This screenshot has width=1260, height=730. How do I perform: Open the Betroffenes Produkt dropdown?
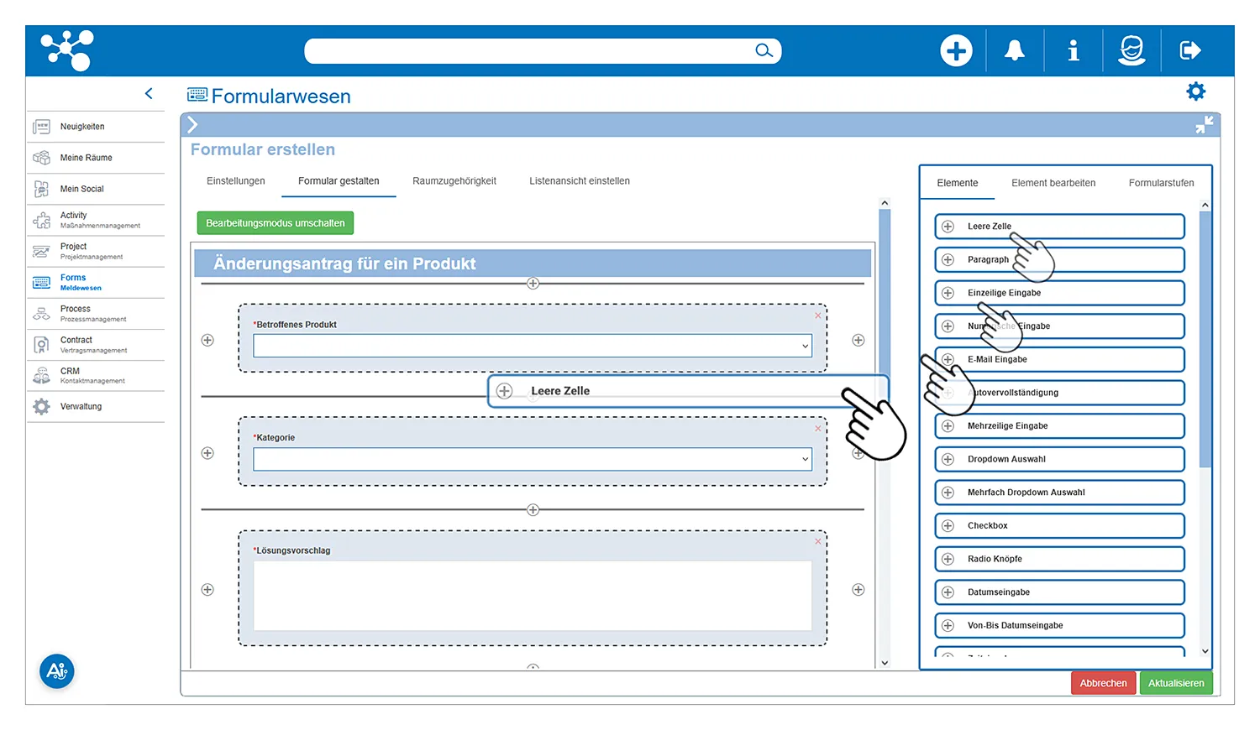coord(532,346)
